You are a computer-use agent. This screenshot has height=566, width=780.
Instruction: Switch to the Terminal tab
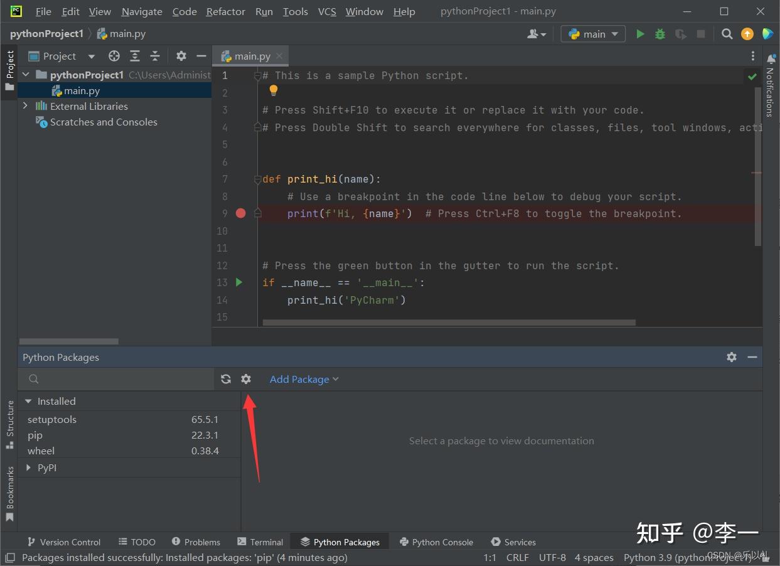pos(260,542)
